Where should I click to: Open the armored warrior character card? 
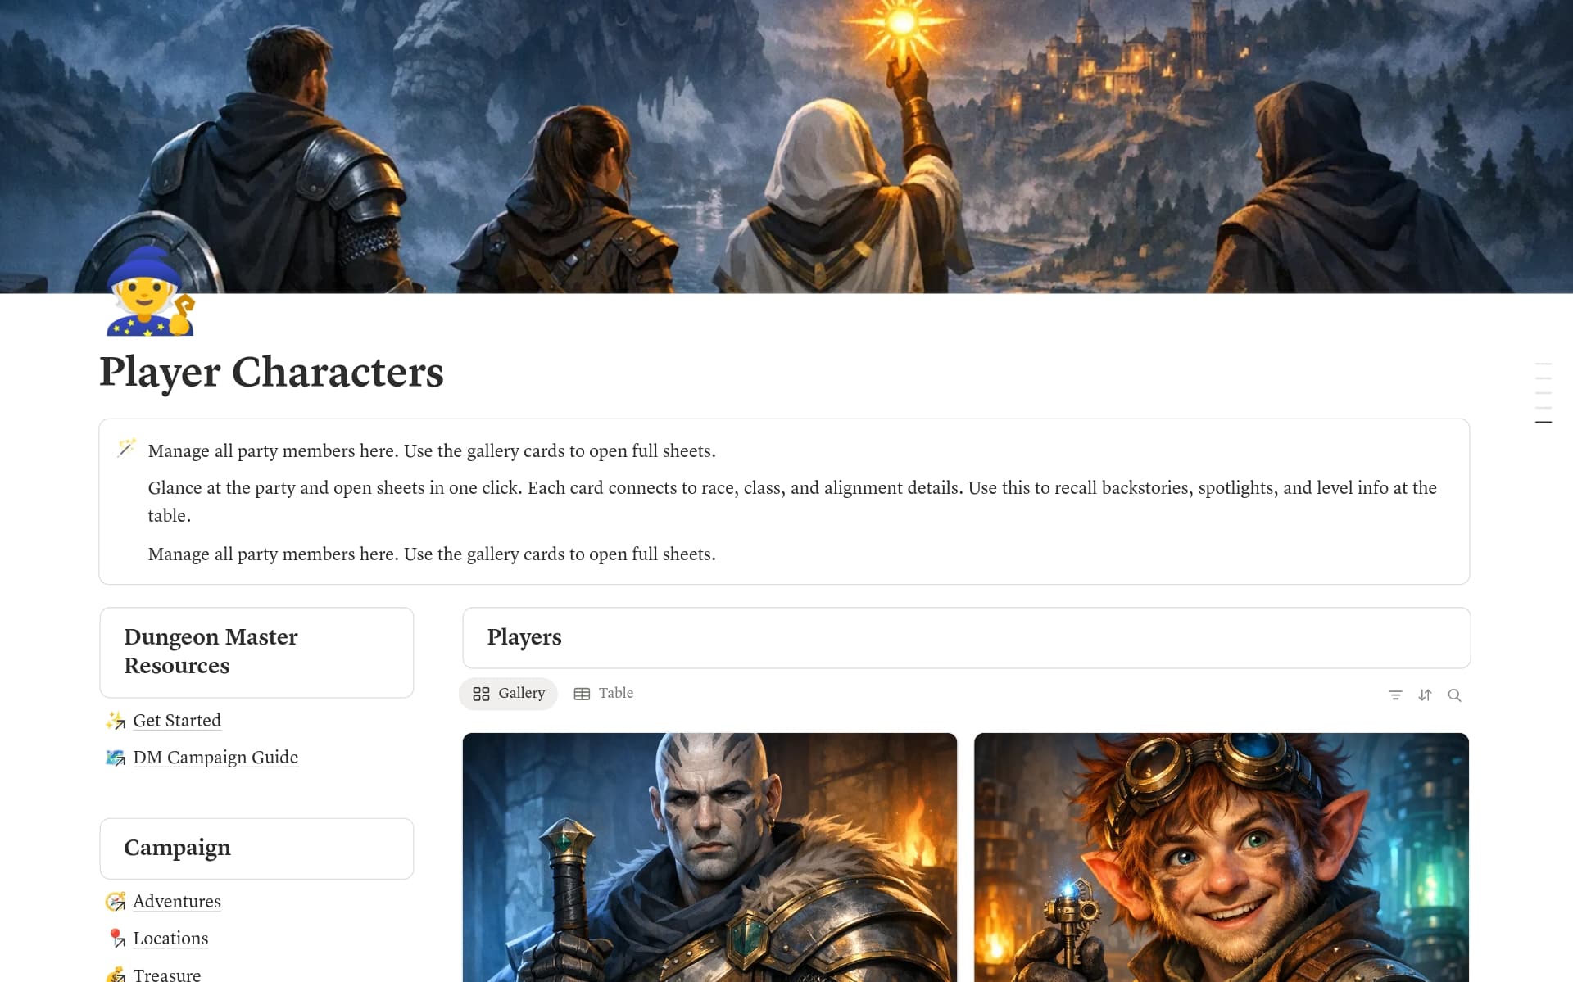tap(709, 858)
